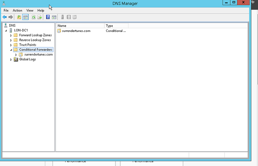The height and width of the screenshot is (166, 258).
Task: Expand the Global Logs node
Action: pyautogui.click(x=11, y=60)
